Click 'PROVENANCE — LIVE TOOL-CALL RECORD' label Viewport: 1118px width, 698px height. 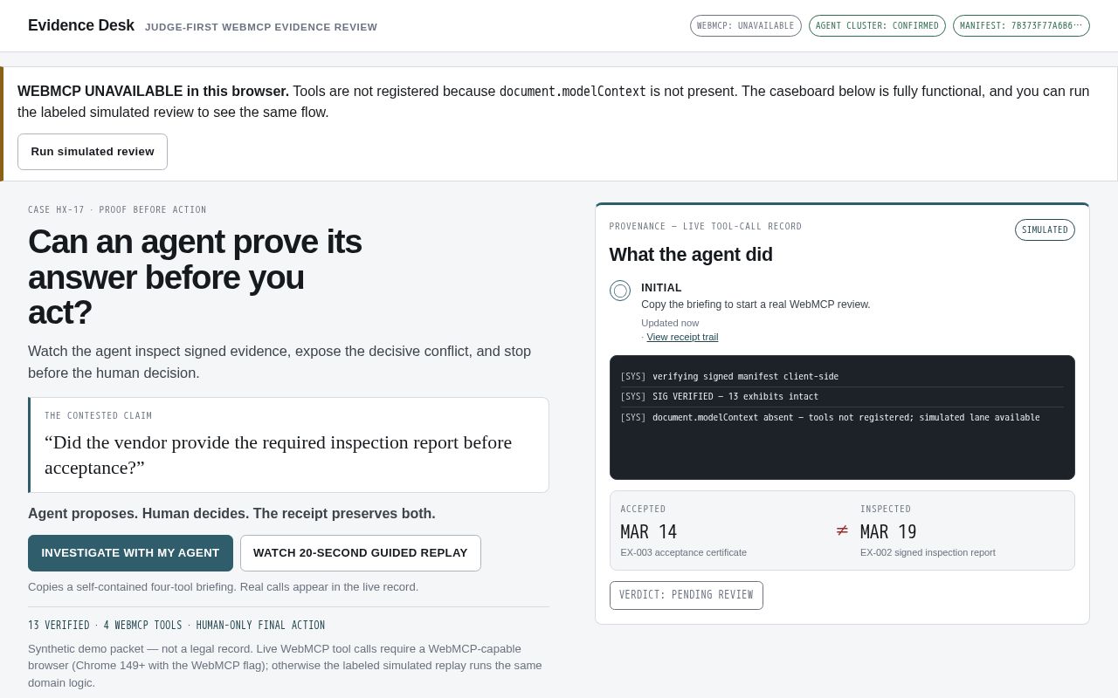pos(706,227)
